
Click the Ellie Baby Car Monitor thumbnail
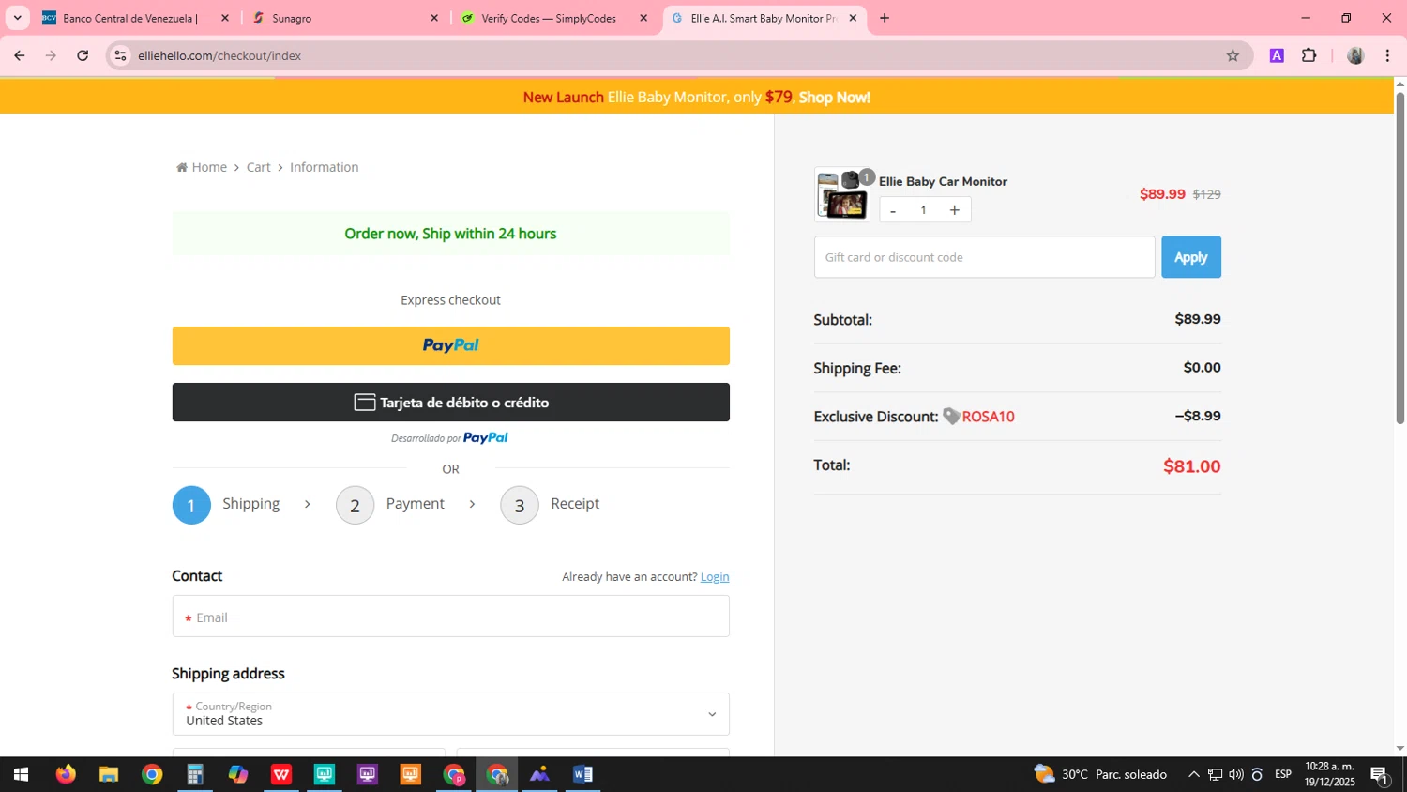[x=842, y=194]
